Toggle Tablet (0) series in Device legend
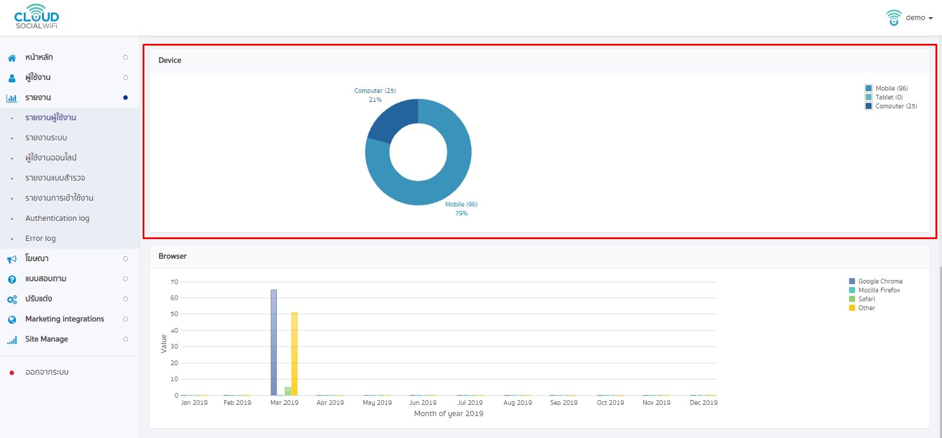The height and width of the screenshot is (438, 942). (x=883, y=97)
